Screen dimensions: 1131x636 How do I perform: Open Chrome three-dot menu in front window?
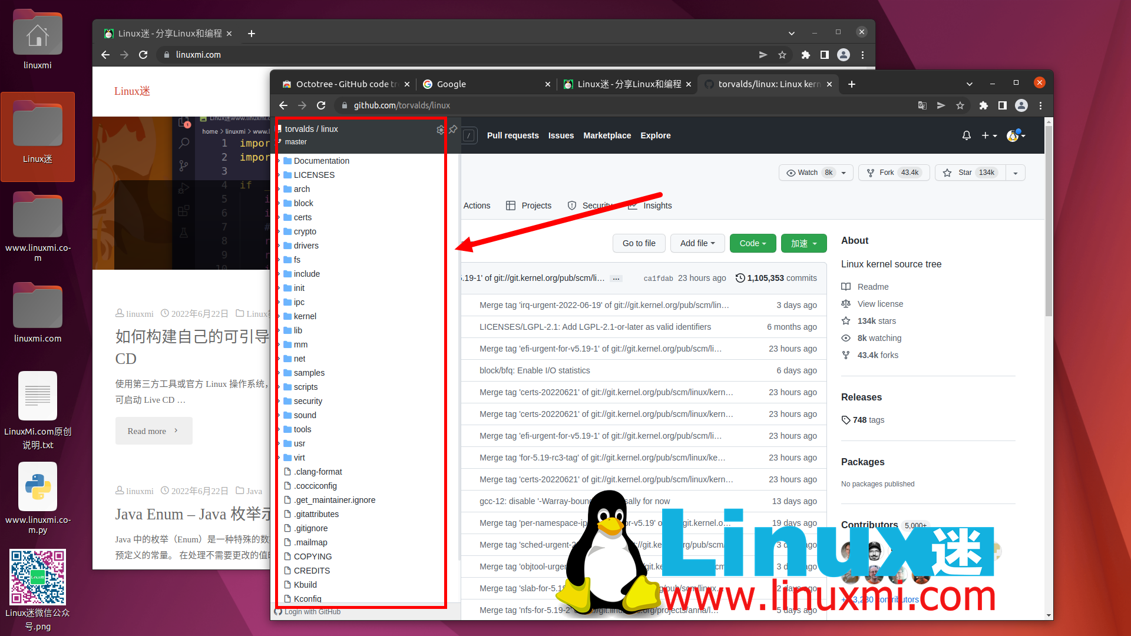[x=1040, y=105]
